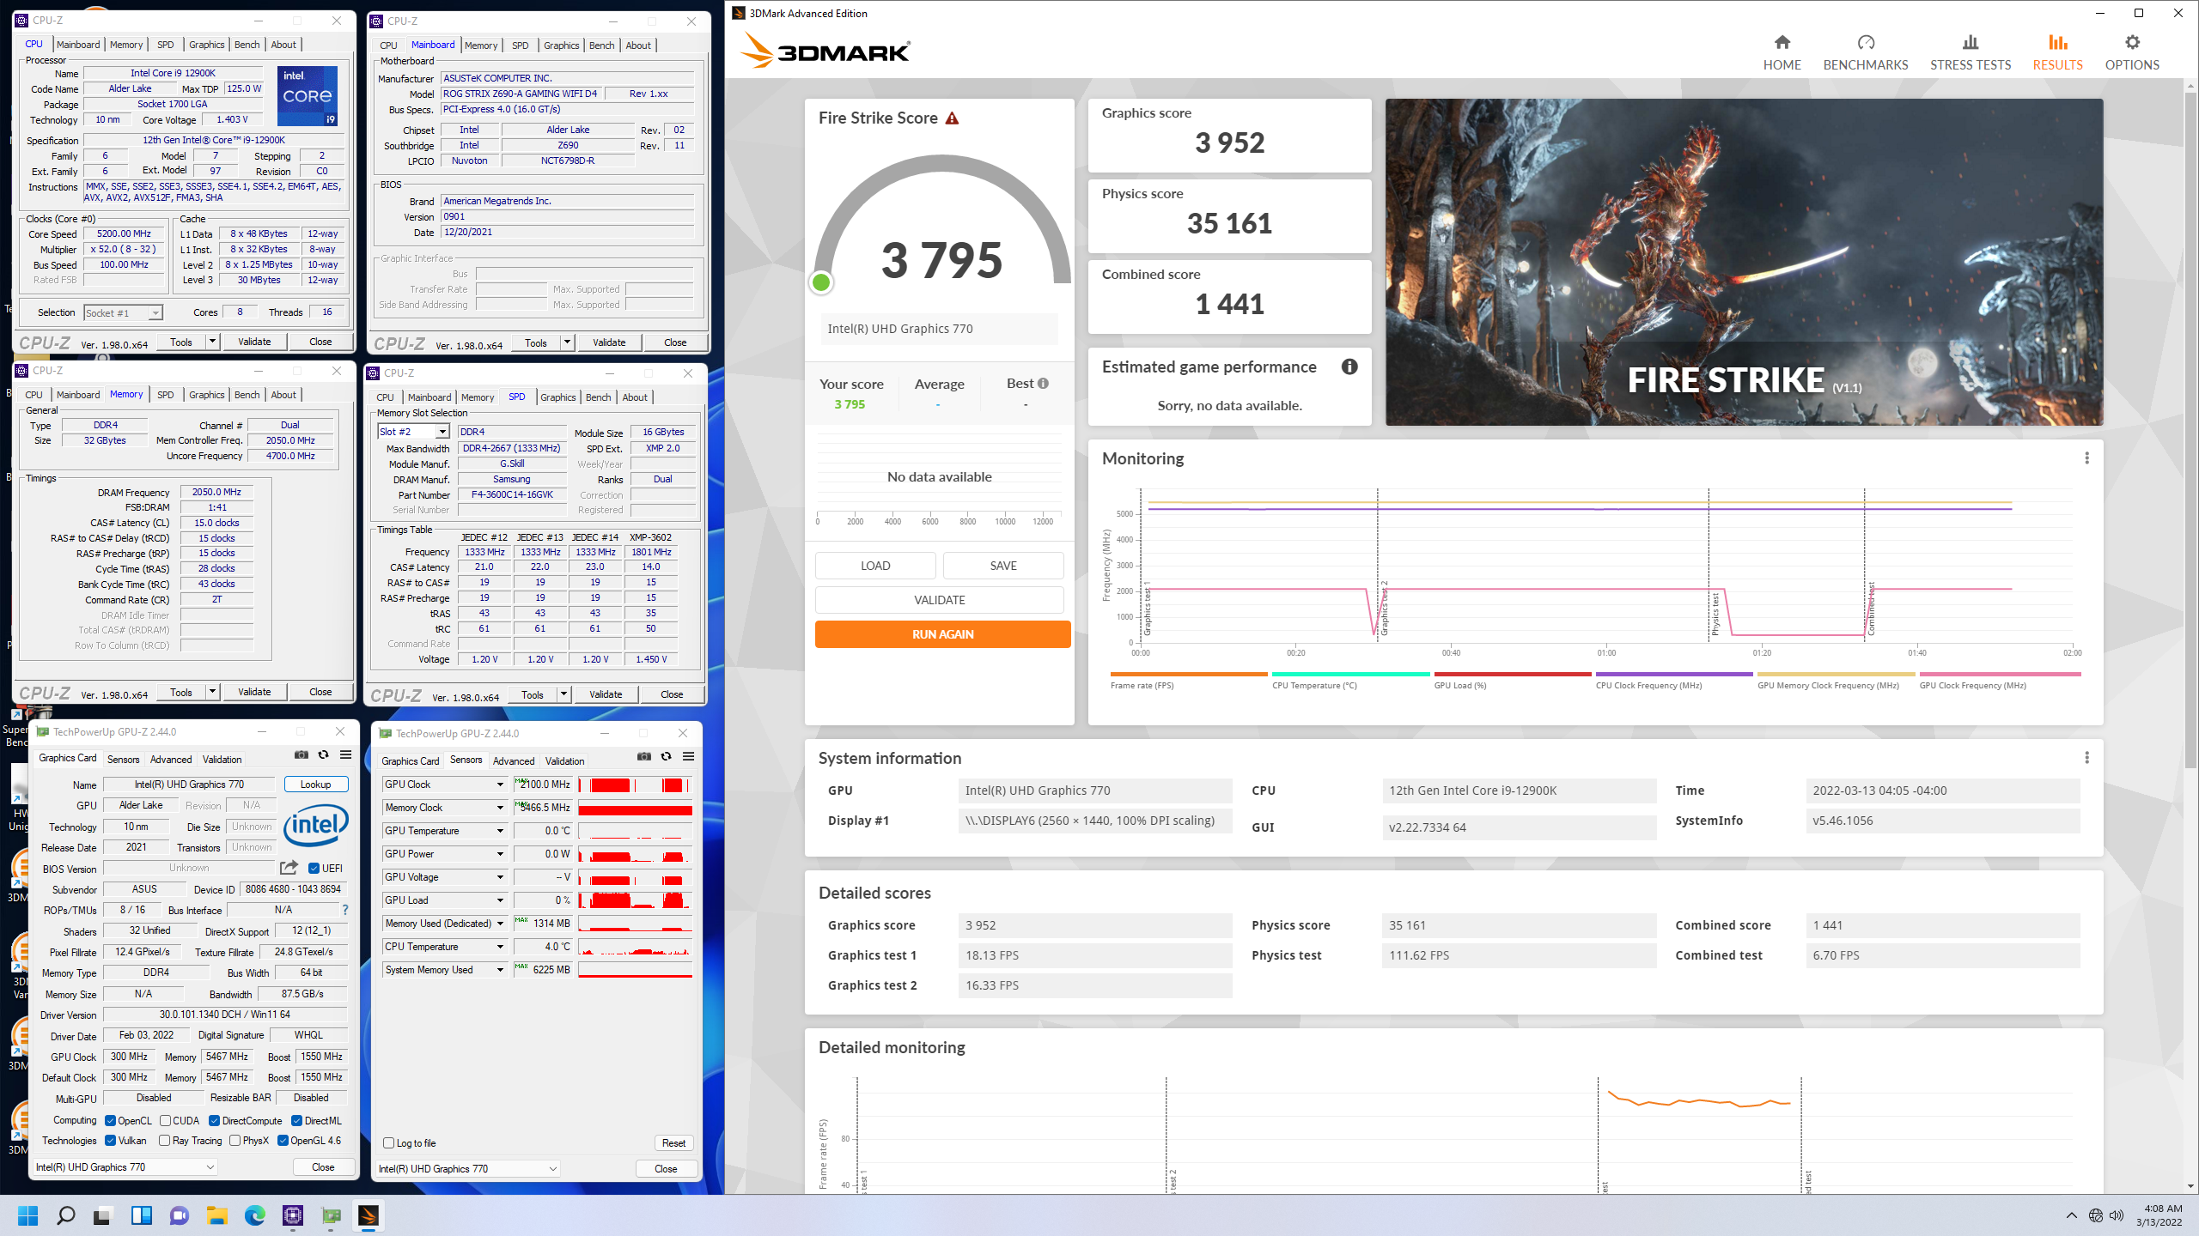Open Estimated game performance info icon
Image resolution: width=2199 pixels, height=1236 pixels.
point(1349,367)
